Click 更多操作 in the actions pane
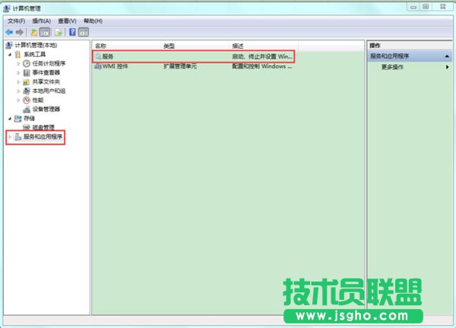Viewport: 456px width, 328px height. click(x=392, y=67)
